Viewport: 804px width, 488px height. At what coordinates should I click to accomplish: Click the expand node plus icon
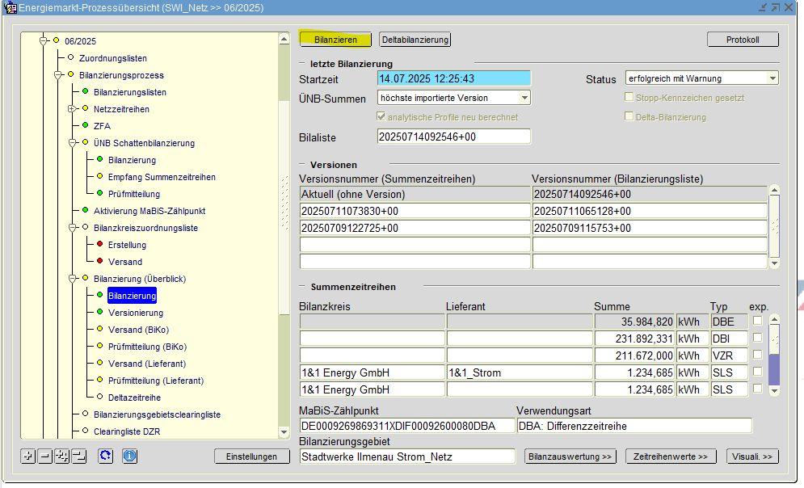click(x=28, y=456)
